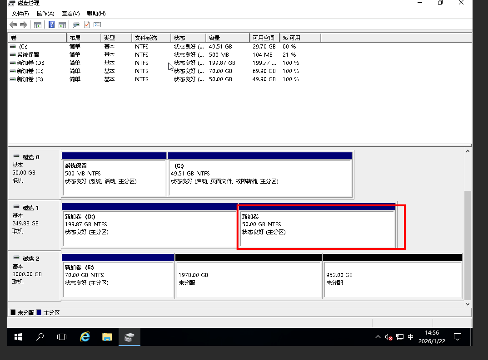Sort by 文件系统 column header
Screen dimensions: 488x360
point(151,38)
